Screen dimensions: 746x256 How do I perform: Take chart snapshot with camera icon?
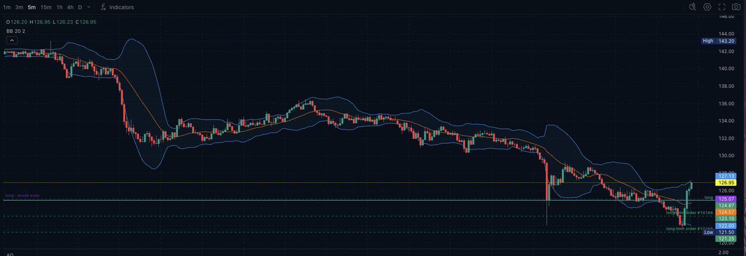click(737, 7)
